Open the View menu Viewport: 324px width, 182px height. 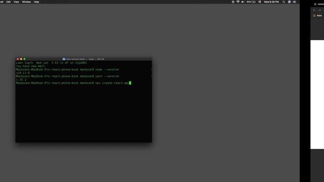click(16, 2)
